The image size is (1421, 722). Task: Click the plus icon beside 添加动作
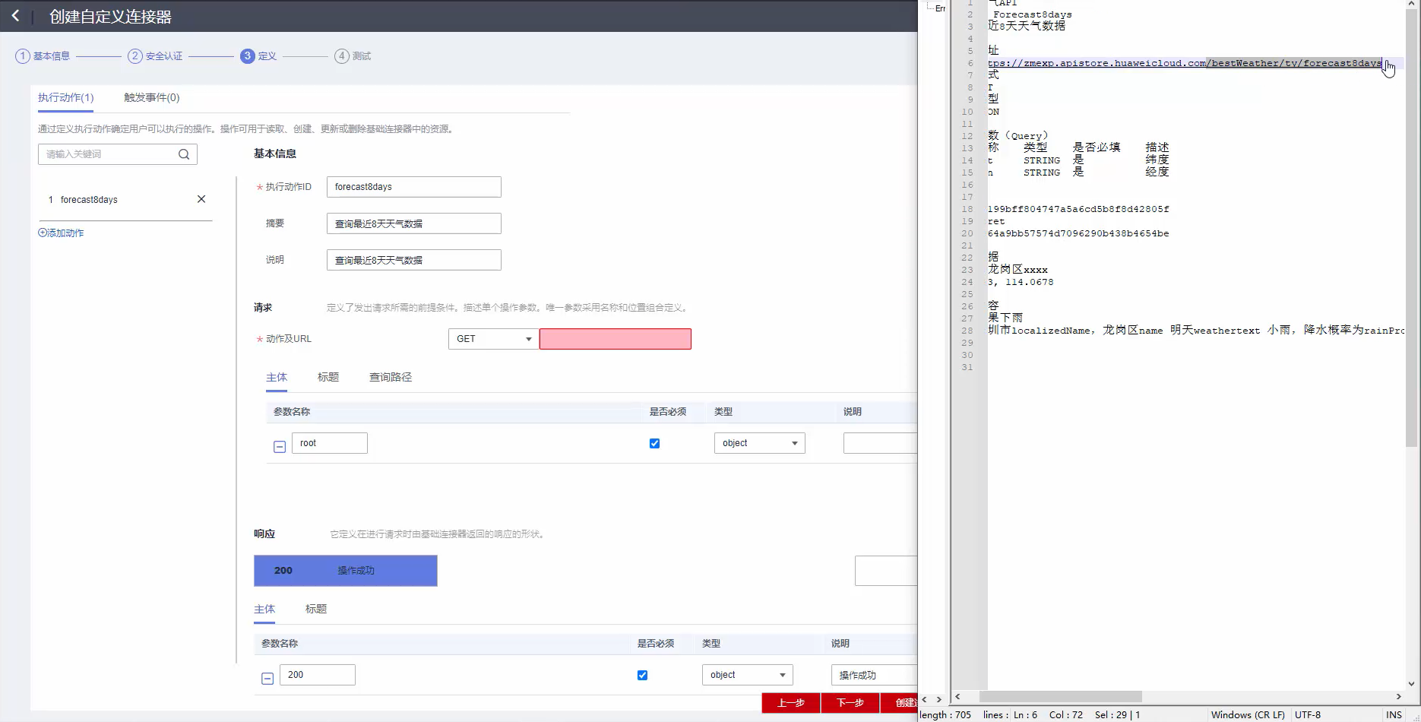pyautogui.click(x=43, y=233)
